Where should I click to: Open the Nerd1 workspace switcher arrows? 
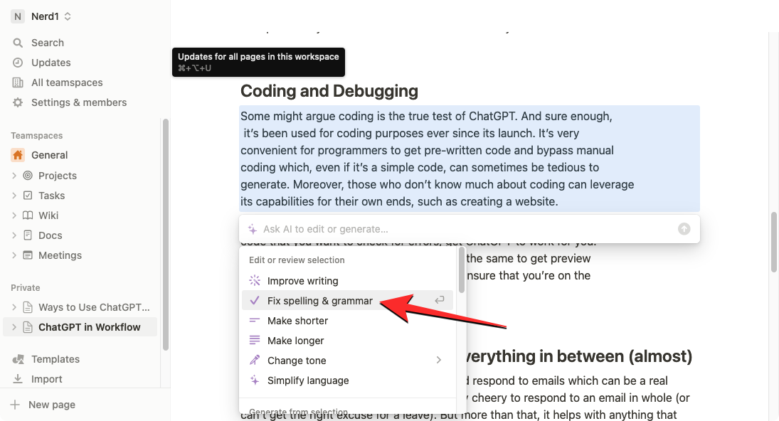pyautogui.click(x=68, y=16)
